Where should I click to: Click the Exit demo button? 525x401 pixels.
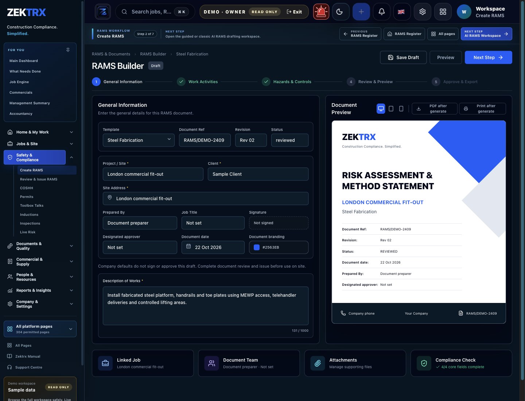tap(294, 12)
